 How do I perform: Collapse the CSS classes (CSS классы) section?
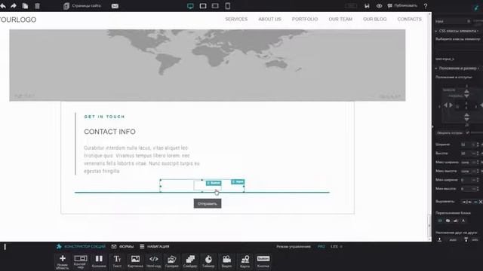pos(457,31)
